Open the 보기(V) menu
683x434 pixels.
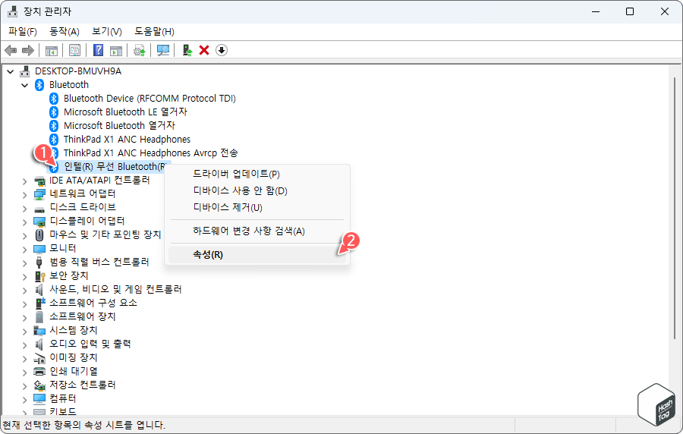click(107, 31)
